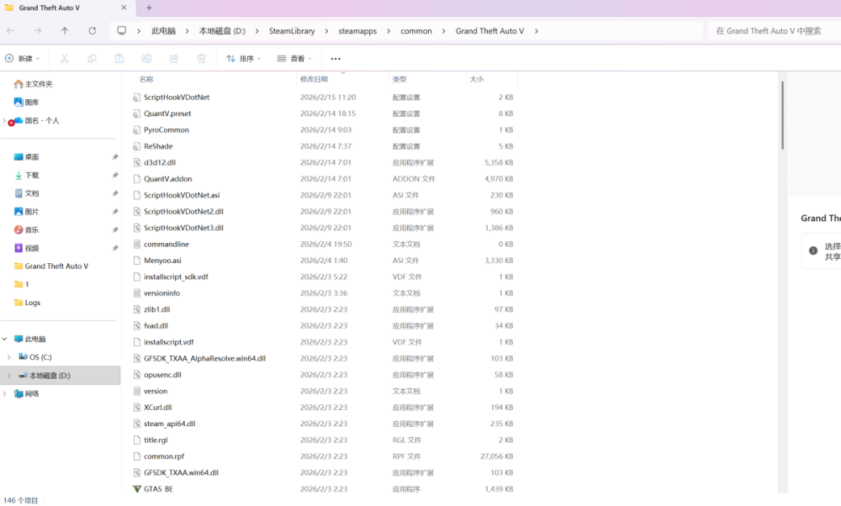The width and height of the screenshot is (841, 506).
Task: Add a new tab with plus button
Action: tap(149, 8)
